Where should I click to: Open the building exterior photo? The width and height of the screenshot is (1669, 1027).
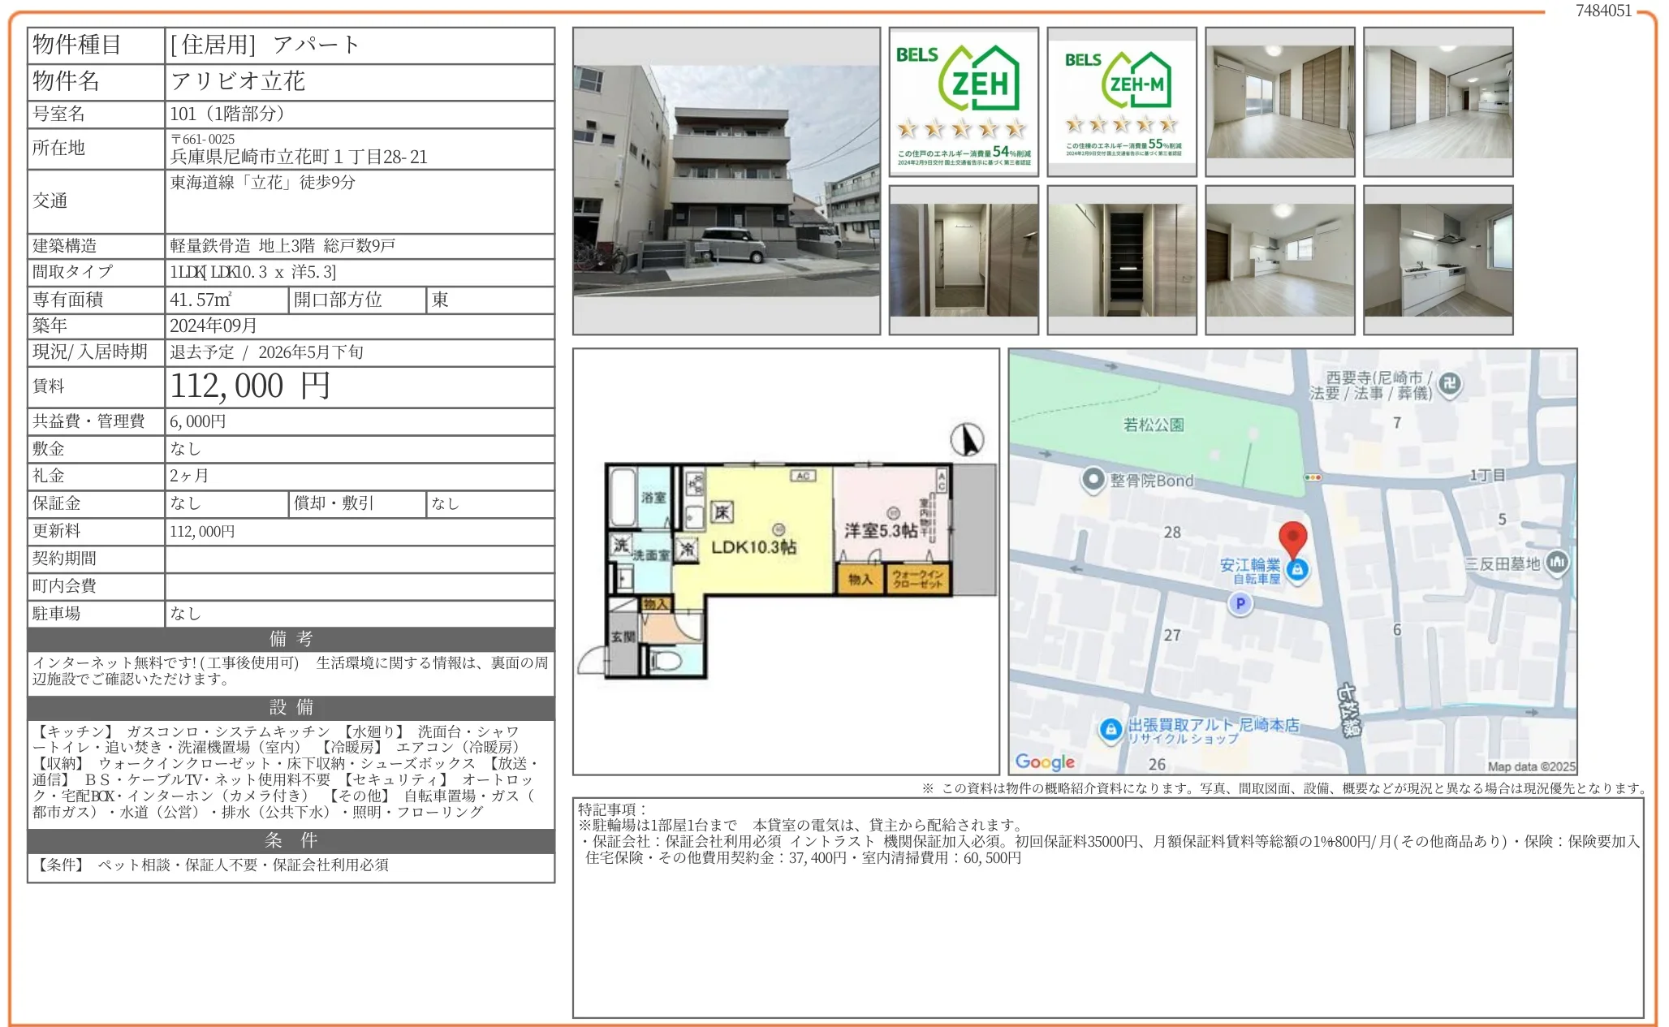726,181
